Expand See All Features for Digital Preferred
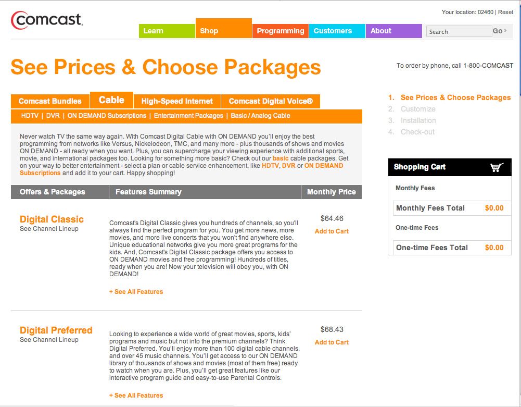The height and width of the screenshot is (407, 521). (136, 396)
